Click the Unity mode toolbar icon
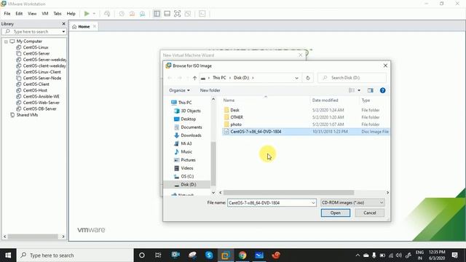This screenshot has width=466, height=262. [x=188, y=14]
